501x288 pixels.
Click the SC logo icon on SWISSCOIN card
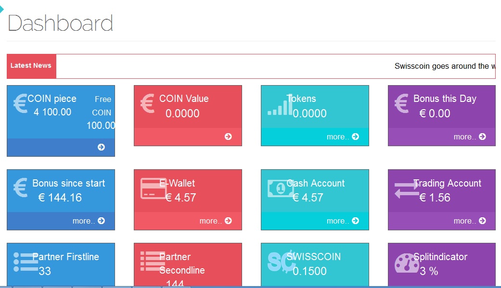[282, 261]
